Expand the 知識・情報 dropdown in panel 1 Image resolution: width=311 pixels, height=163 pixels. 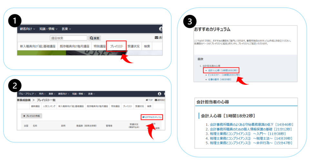click(x=48, y=29)
